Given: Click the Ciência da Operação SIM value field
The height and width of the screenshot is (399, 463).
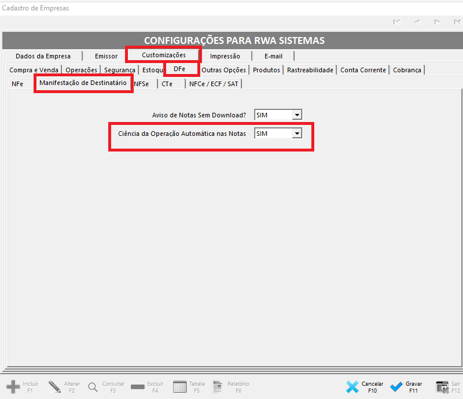Looking at the screenshot, I should coord(273,134).
